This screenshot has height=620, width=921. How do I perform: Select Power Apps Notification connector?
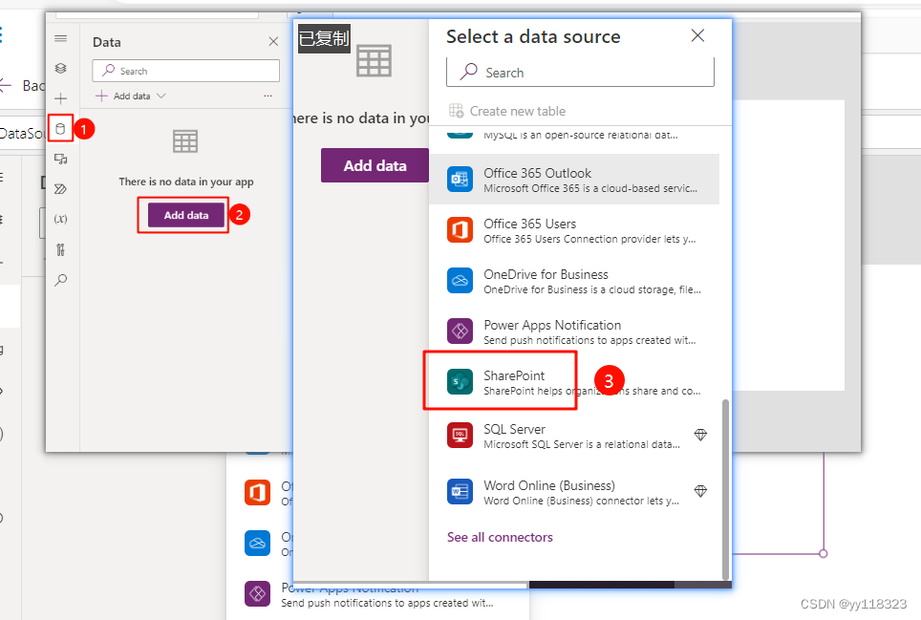[x=574, y=331]
